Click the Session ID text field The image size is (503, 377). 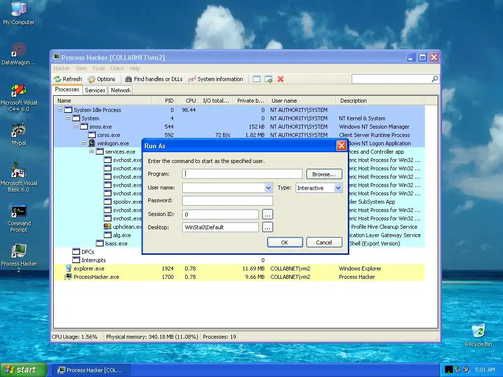tap(221, 214)
